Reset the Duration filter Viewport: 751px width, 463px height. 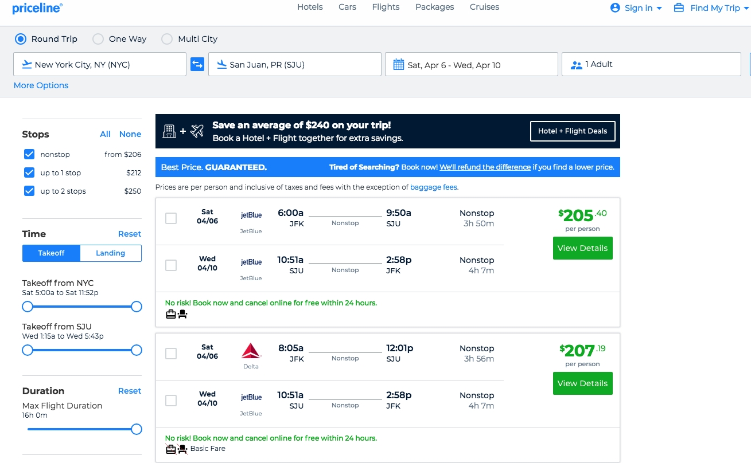[x=130, y=391]
